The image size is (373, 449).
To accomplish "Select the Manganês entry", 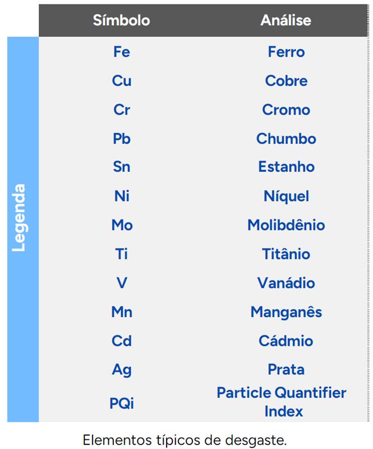I will 286,312.
